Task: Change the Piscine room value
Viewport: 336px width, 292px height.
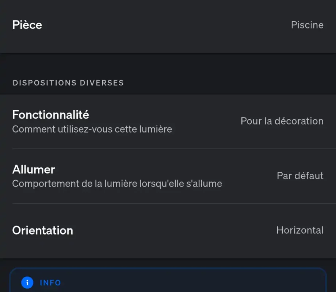Action: (307, 25)
